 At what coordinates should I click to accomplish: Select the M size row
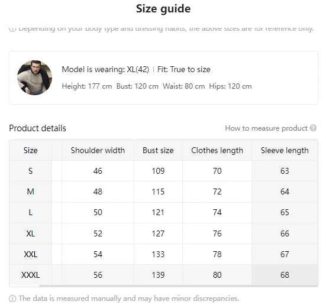[x=163, y=192]
